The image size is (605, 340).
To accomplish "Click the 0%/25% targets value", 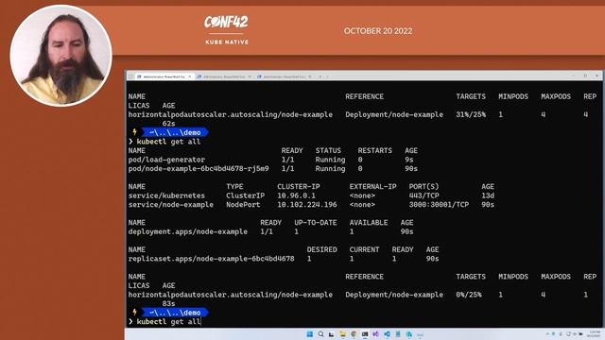I will pos(469,295).
